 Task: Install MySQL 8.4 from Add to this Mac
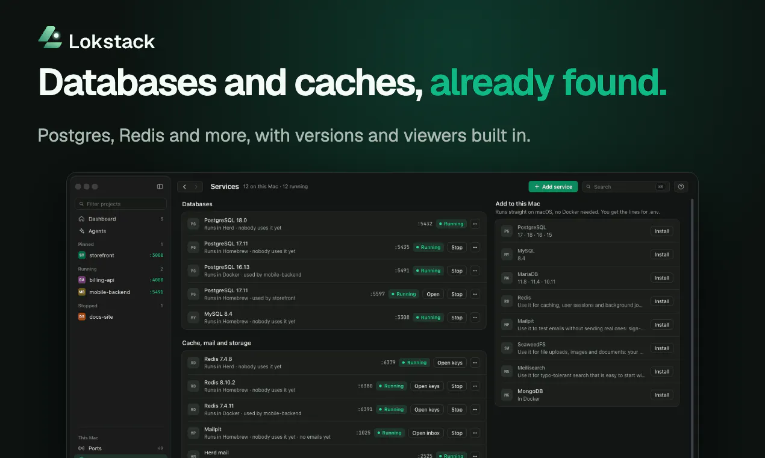662,254
